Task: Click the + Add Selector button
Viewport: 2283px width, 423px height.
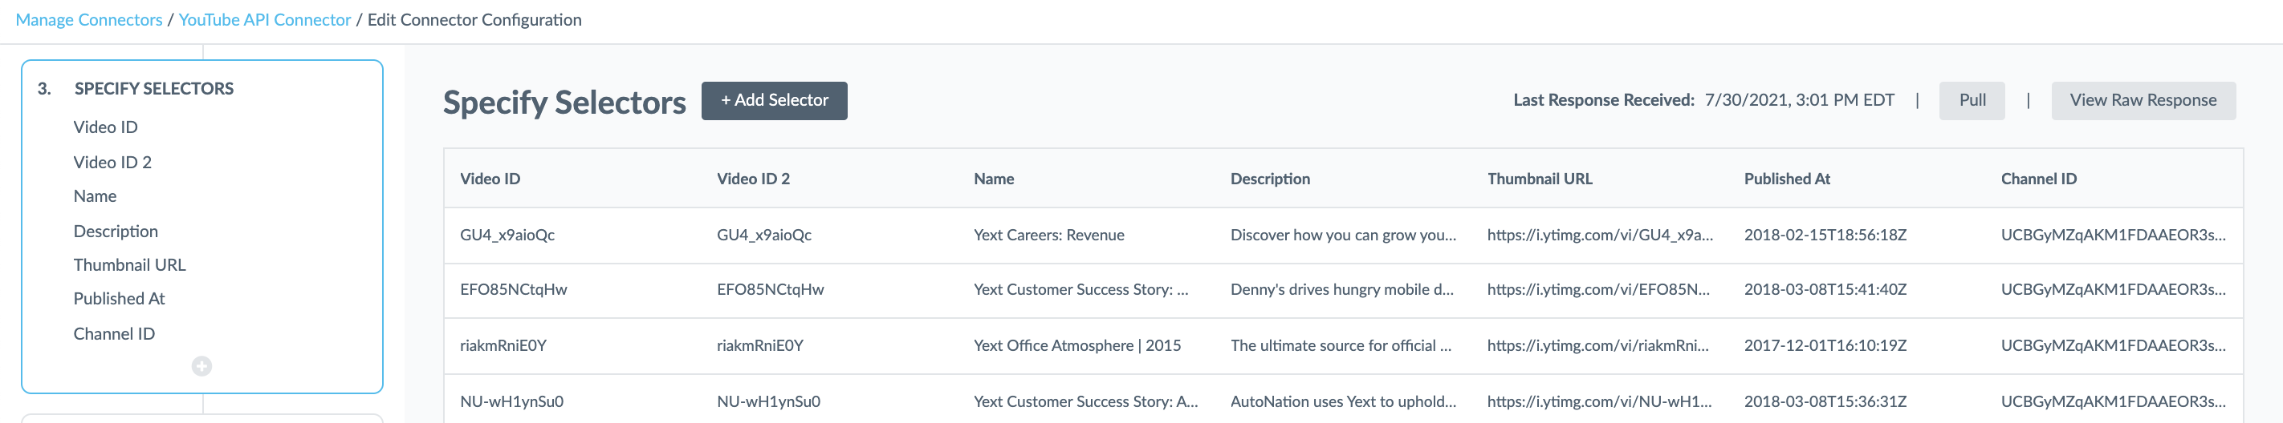Action: pos(774,100)
